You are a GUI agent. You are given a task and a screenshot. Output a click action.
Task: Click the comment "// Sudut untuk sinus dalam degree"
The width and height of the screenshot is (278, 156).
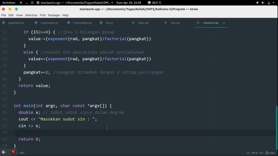[x=84, y=113]
